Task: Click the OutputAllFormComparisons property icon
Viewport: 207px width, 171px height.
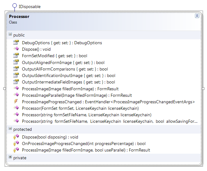Action: (x=16, y=69)
